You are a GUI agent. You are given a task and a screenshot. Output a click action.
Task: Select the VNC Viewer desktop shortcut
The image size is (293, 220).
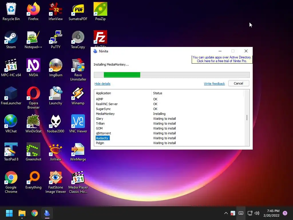click(78, 124)
